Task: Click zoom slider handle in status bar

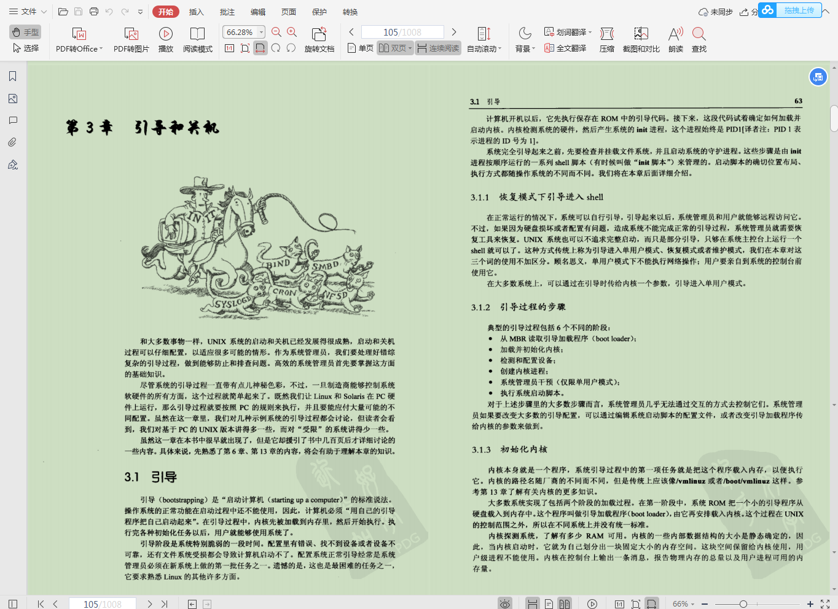Action: tap(743, 604)
